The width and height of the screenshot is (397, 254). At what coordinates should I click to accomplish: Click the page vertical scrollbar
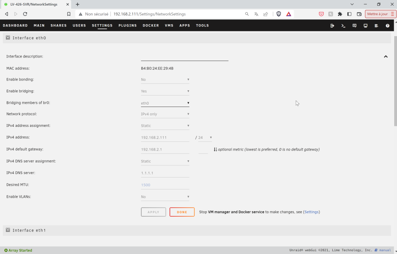tap(395, 81)
